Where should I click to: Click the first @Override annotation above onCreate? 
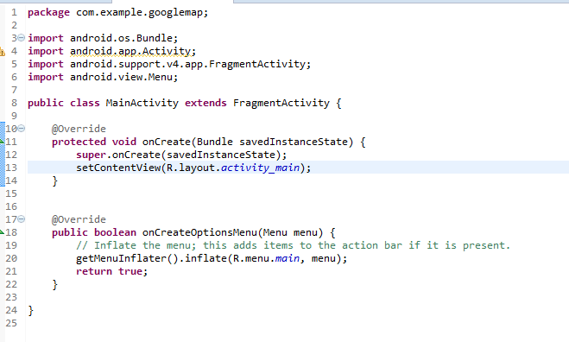tap(79, 129)
